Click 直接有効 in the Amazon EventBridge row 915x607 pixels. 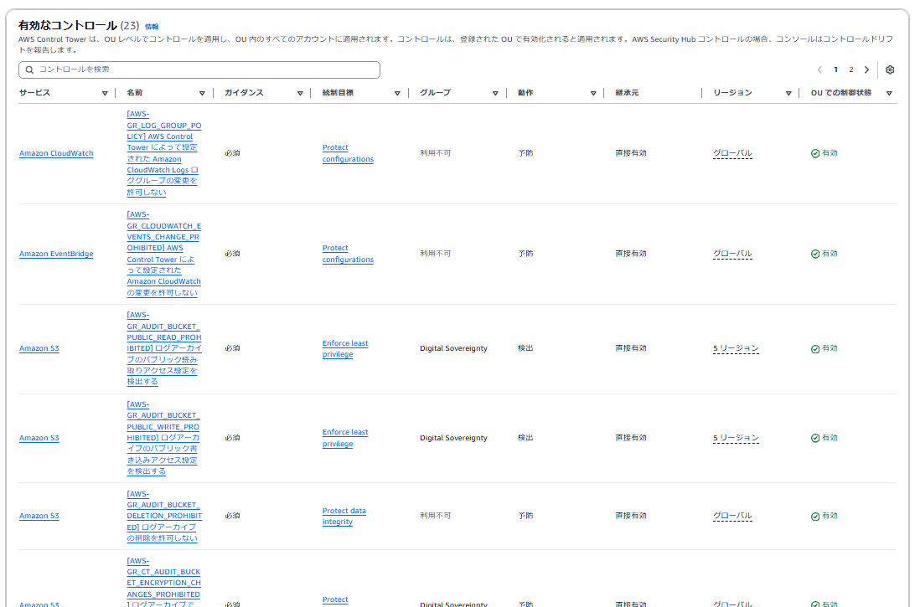point(631,254)
